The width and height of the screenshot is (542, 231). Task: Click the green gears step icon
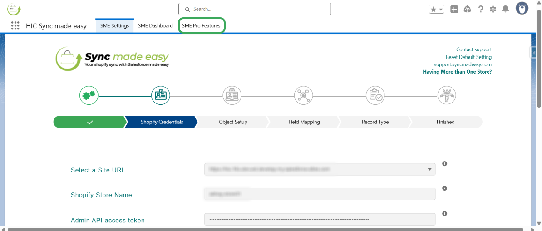point(89,95)
